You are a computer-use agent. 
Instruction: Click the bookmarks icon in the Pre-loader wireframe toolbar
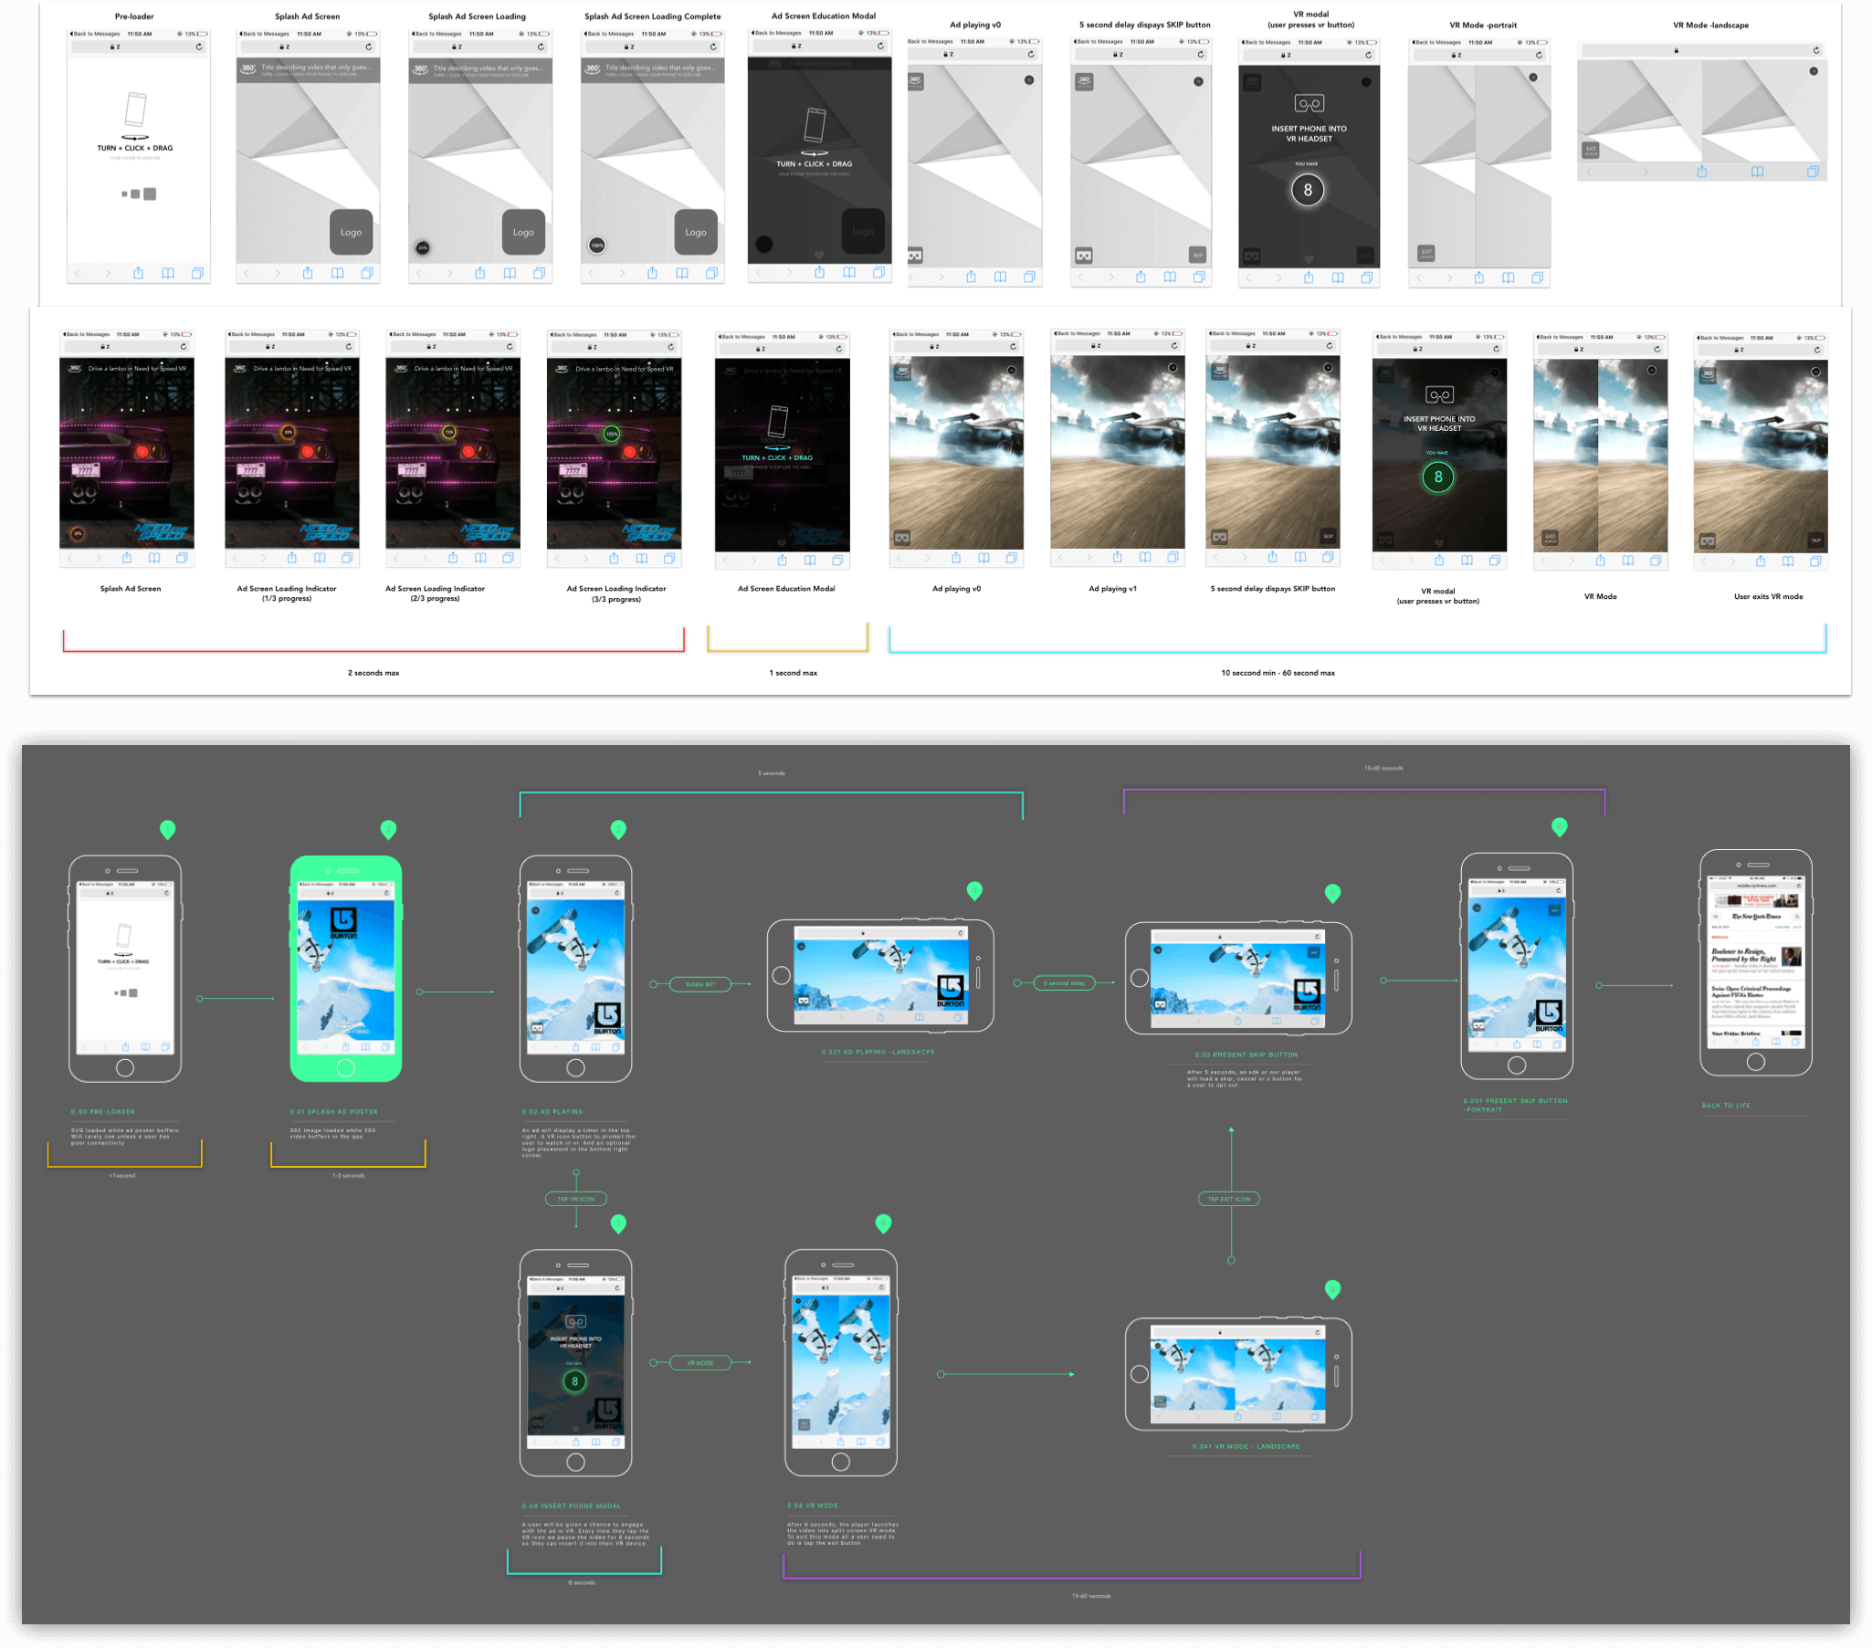[168, 273]
